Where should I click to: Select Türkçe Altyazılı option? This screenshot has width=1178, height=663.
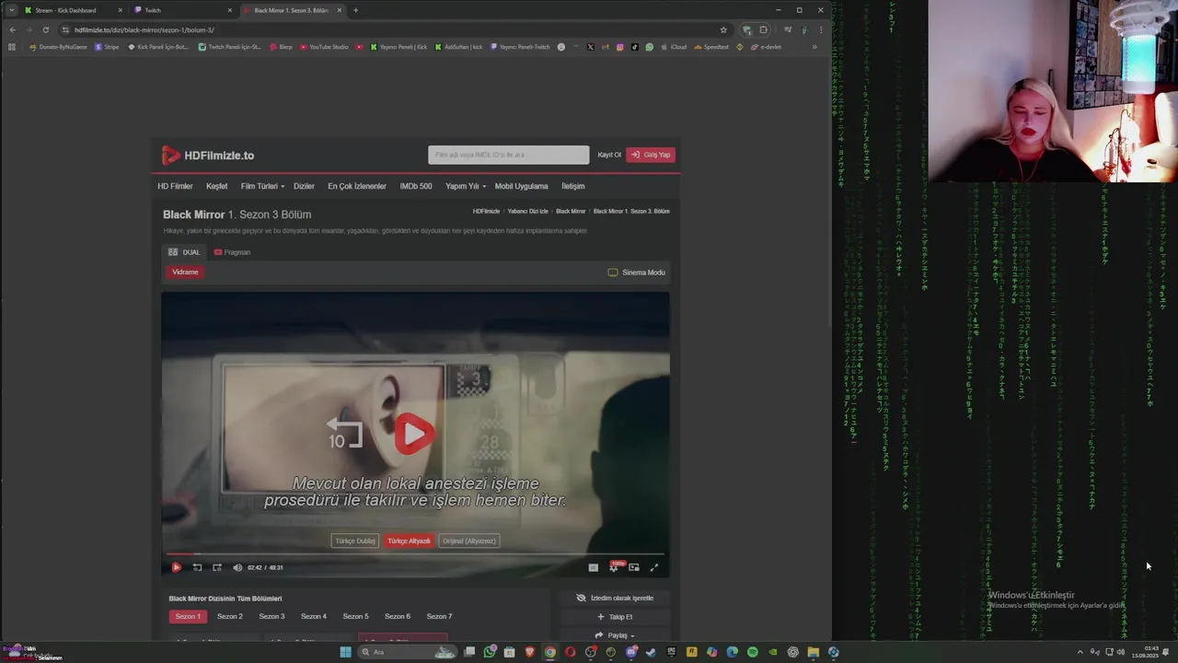point(409,541)
